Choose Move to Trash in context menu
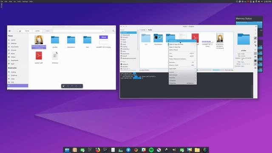The height and width of the screenshot is (153, 272). [182, 65]
